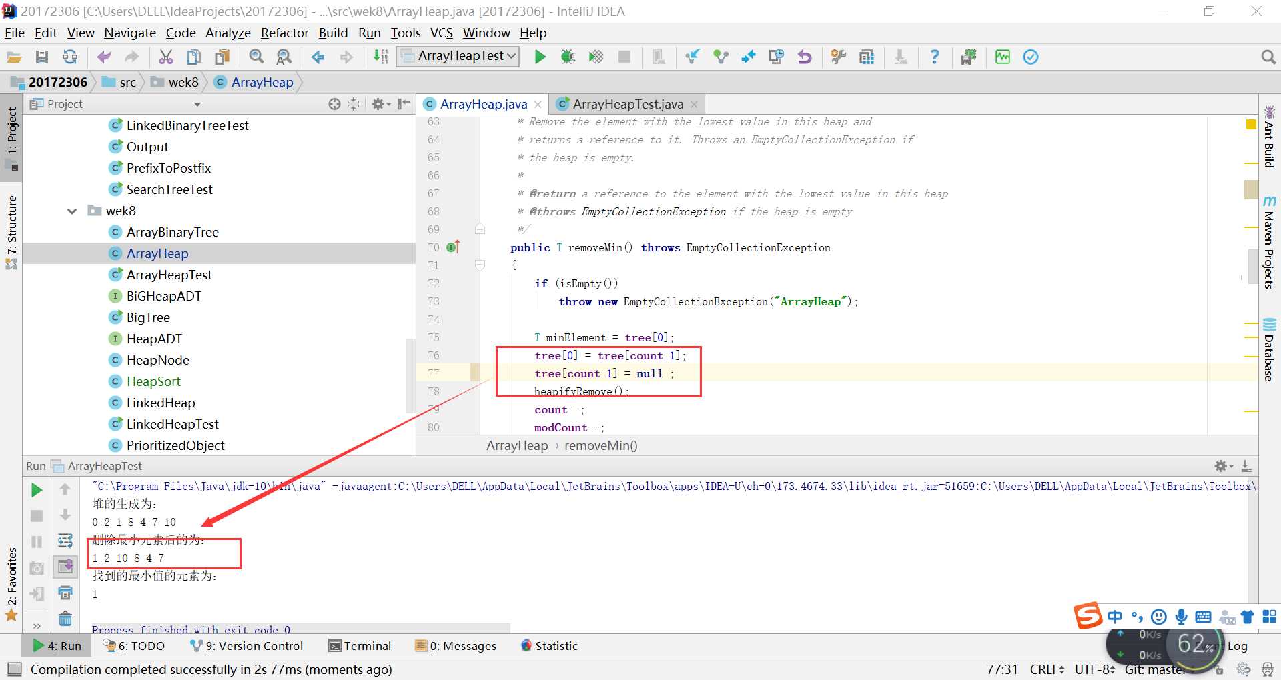Collapse the wek8 folder in tree
This screenshot has height=680, width=1281.
72,211
